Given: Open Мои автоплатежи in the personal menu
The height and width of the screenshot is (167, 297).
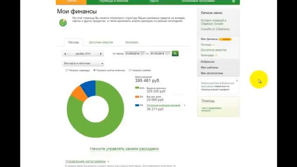Looking at the screenshot, I should click(212, 73).
